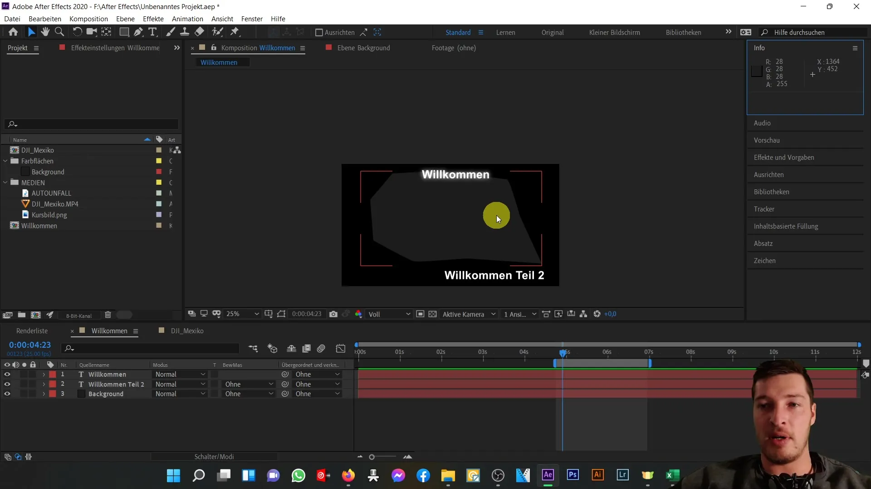Toggle visibility of Willkommen Teil 2 layer
The height and width of the screenshot is (489, 871).
click(x=7, y=384)
